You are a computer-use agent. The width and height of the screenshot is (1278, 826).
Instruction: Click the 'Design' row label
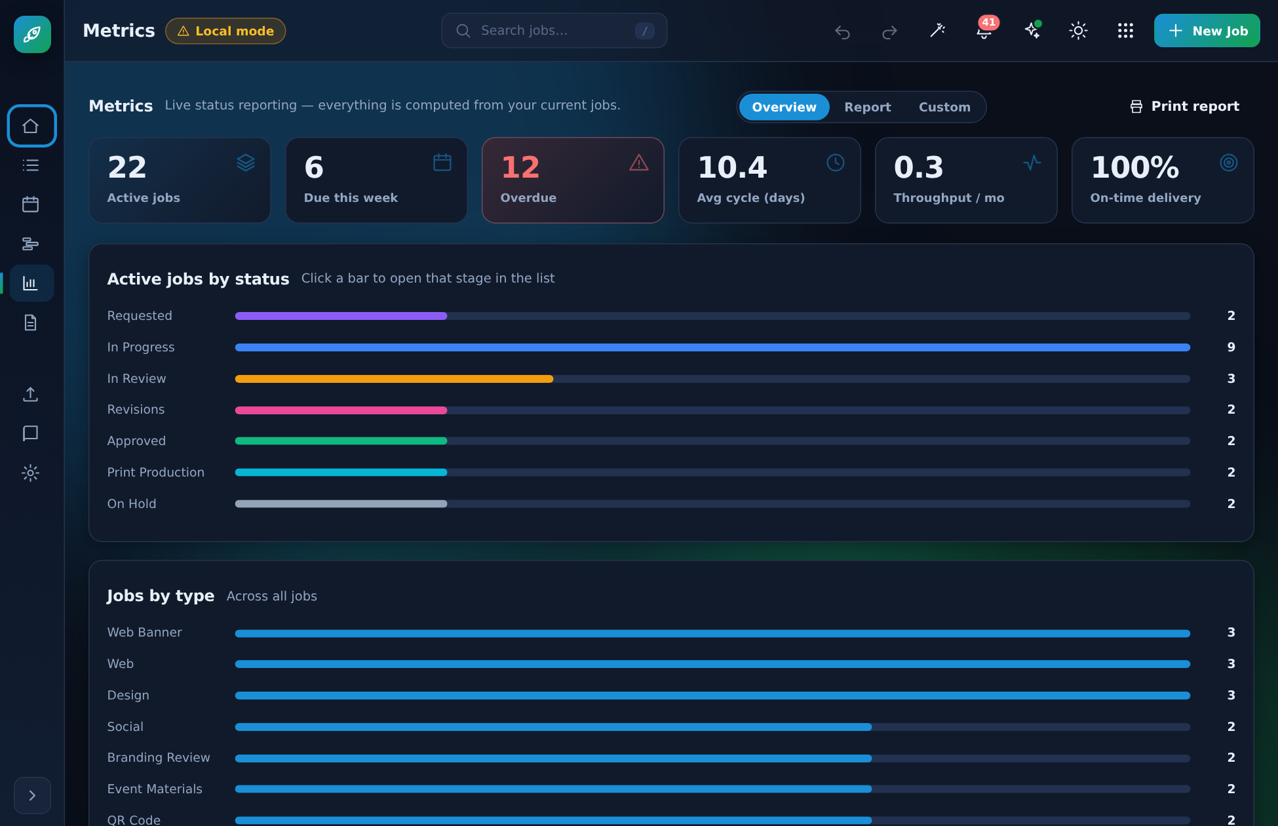128,695
